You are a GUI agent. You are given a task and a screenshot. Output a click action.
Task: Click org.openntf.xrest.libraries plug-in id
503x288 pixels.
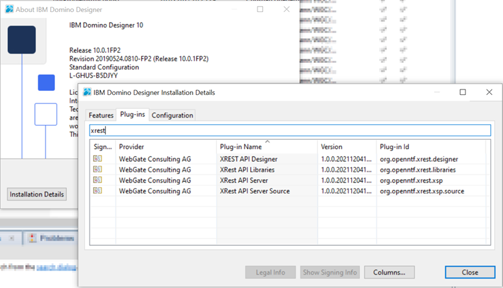(x=417, y=170)
